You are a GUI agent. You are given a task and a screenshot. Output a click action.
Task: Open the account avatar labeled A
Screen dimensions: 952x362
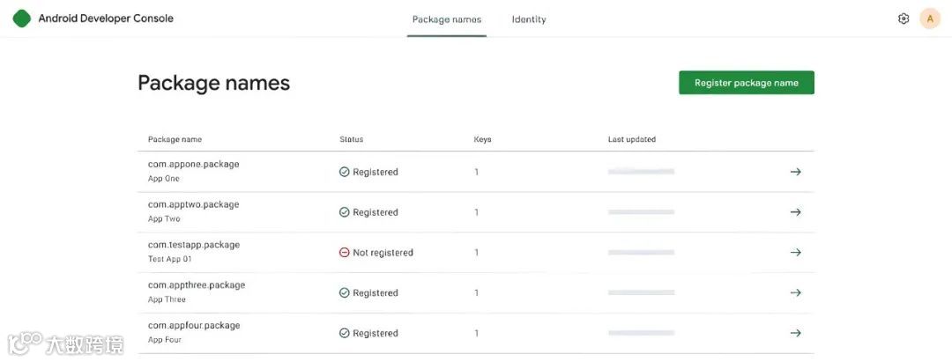point(930,18)
